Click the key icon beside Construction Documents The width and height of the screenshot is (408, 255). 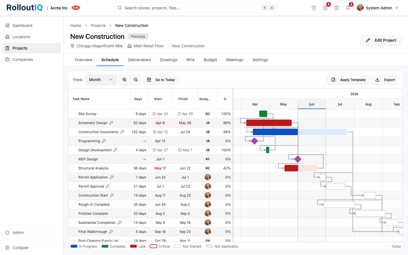pyautogui.click(x=122, y=132)
